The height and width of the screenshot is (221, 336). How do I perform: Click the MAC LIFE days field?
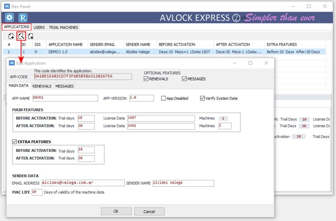[37, 192]
